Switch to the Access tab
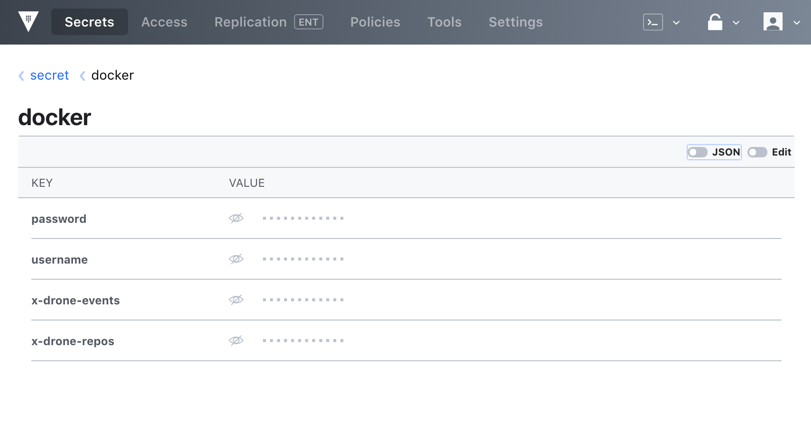Screen dimensions: 811x421 click(164, 22)
